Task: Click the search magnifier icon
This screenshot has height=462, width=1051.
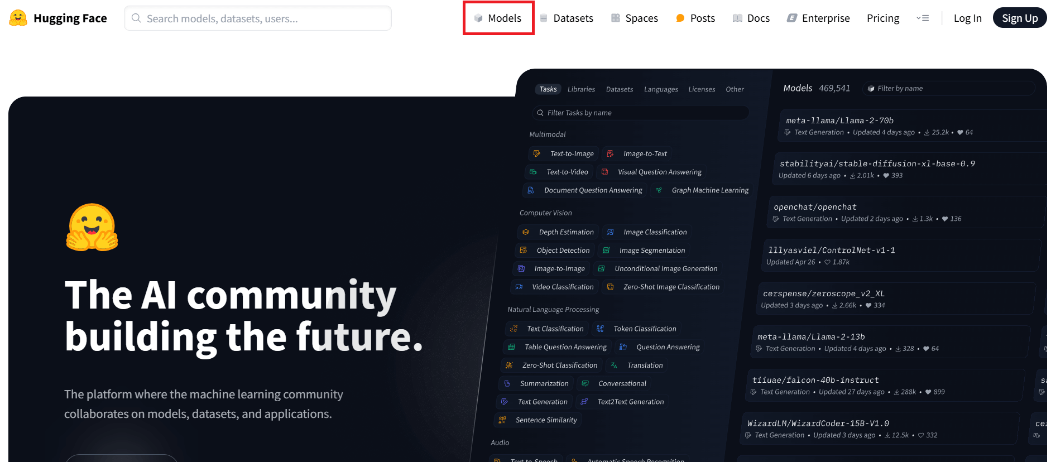Action: 136,18
